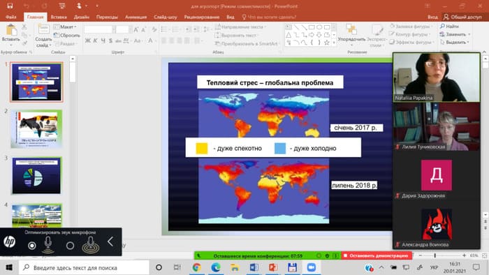Click Nataliia Papakina's video tile
This screenshot has height=275, width=489.
pyautogui.click(x=437, y=77)
